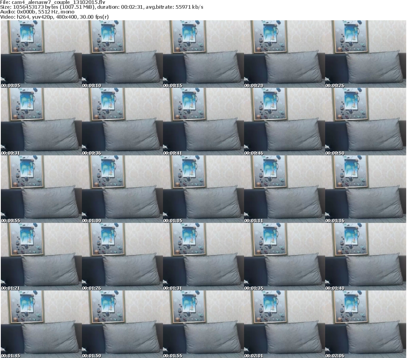Select the thumbnail stamped 00:00:05
This screenshot has width=407, height=358.
point(41,54)
